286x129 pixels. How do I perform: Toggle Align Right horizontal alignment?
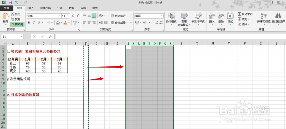(x=94, y=23)
